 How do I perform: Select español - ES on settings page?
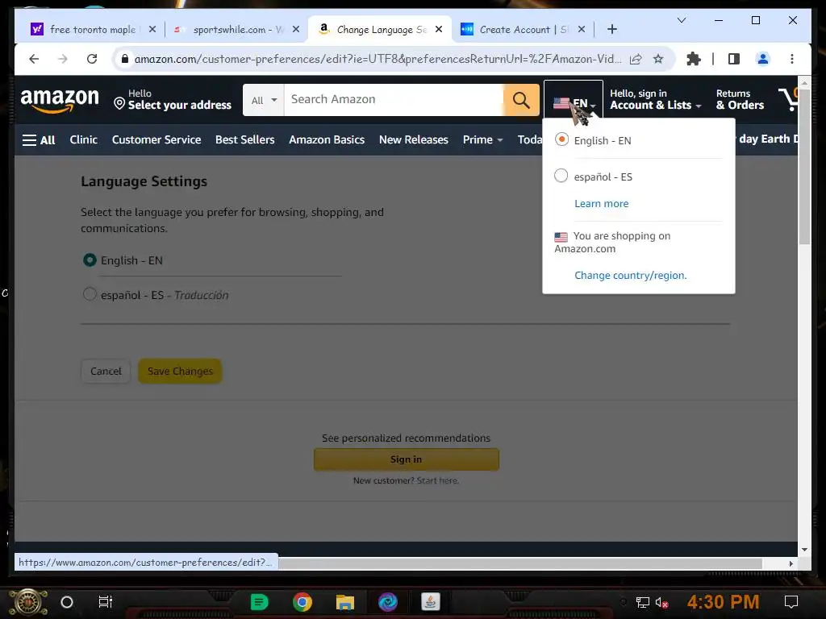tap(90, 293)
